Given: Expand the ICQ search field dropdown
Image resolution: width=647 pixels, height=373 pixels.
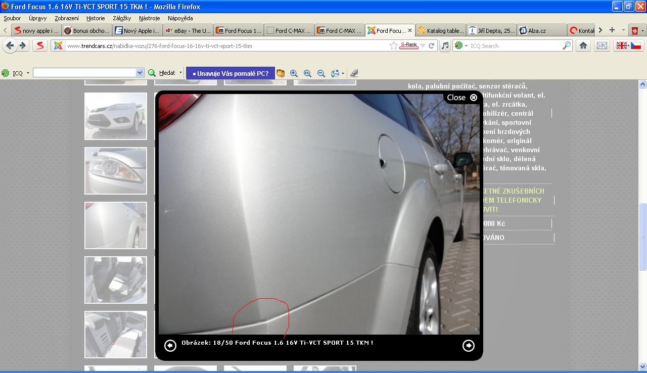Looking at the screenshot, I should 140,73.
